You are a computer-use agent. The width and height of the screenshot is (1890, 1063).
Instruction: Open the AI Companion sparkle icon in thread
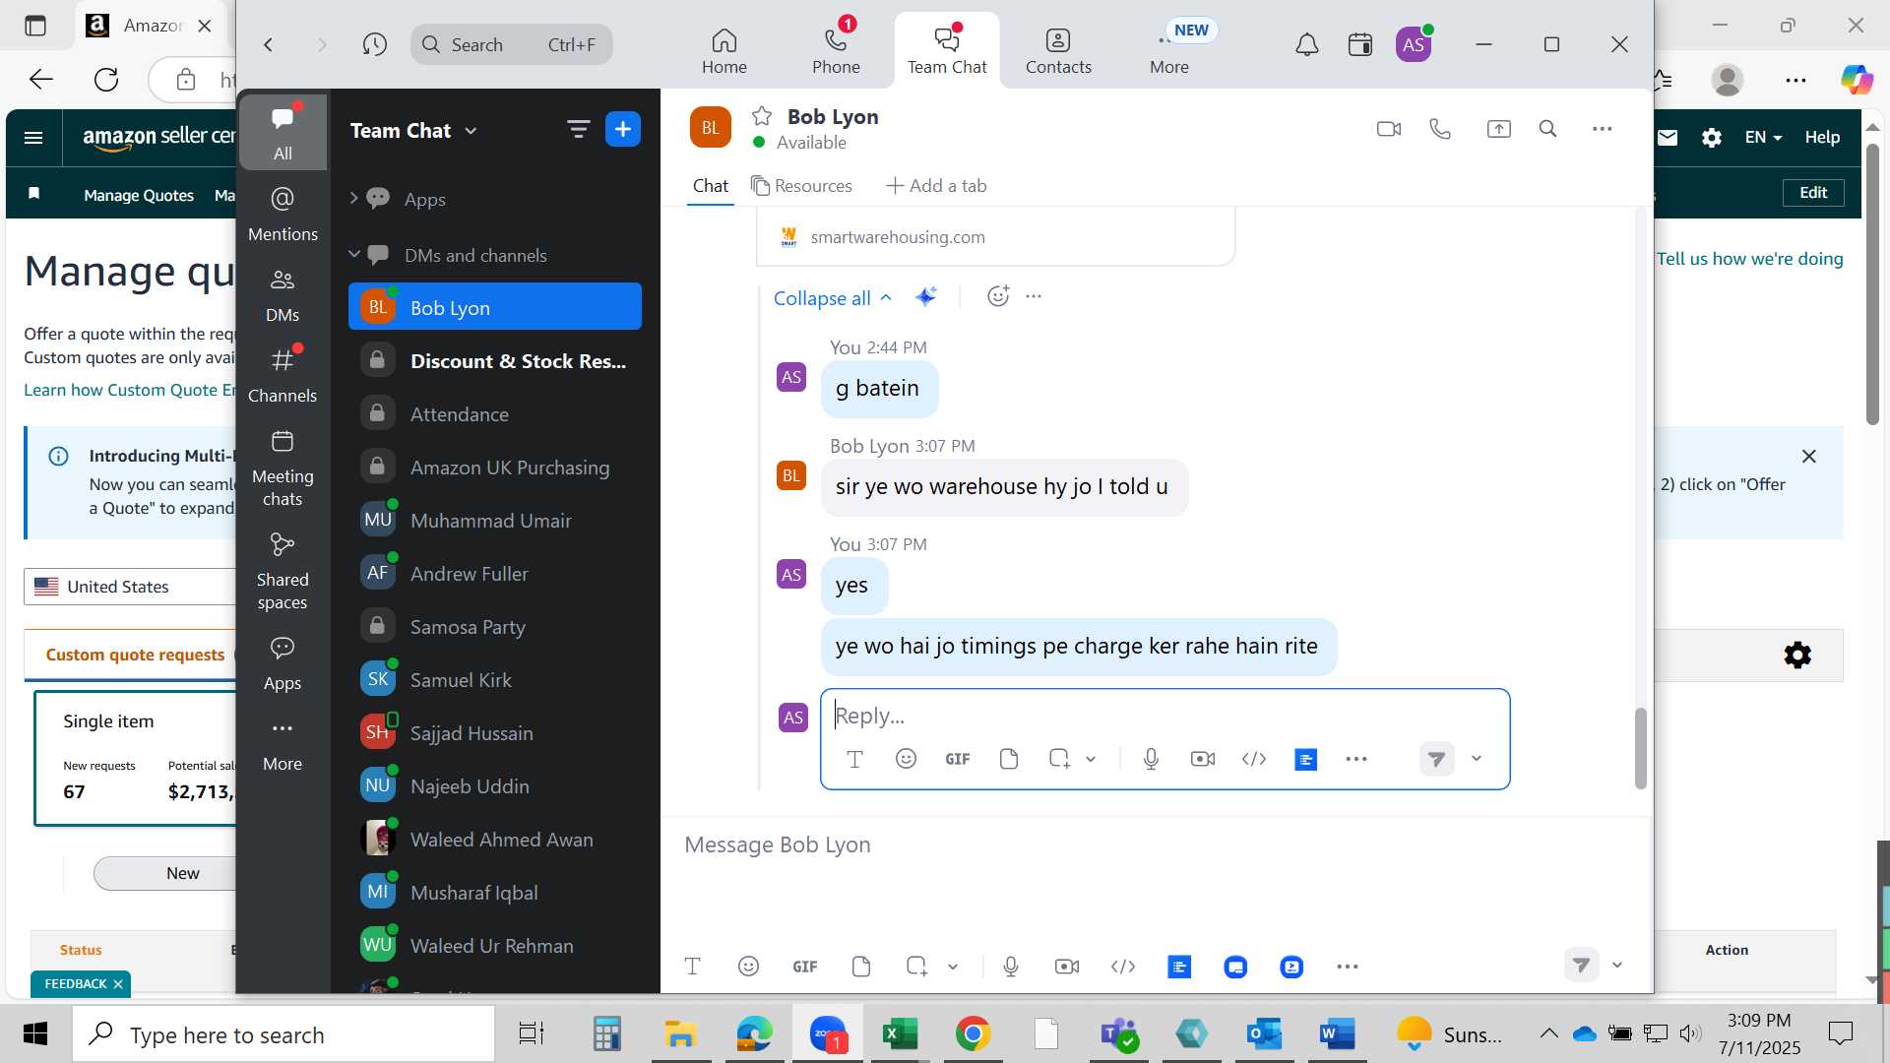(925, 296)
